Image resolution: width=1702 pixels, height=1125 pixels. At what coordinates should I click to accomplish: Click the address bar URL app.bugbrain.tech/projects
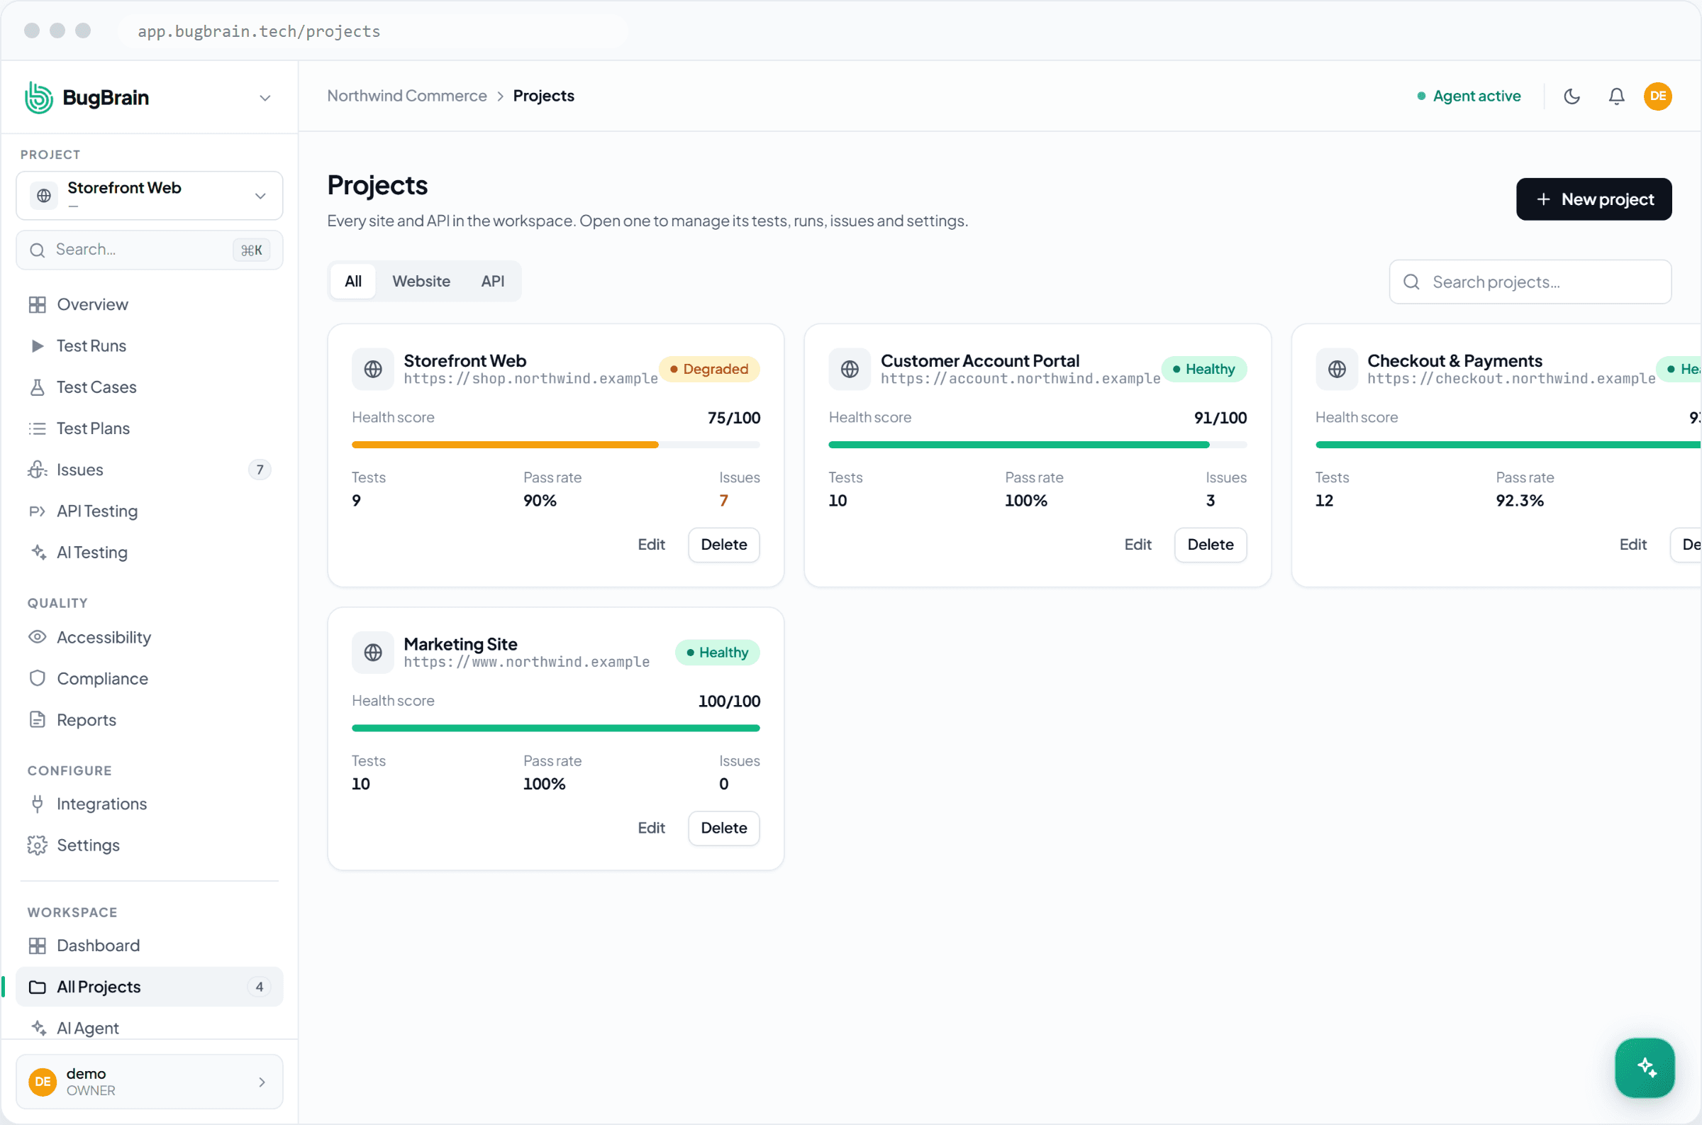pos(259,31)
